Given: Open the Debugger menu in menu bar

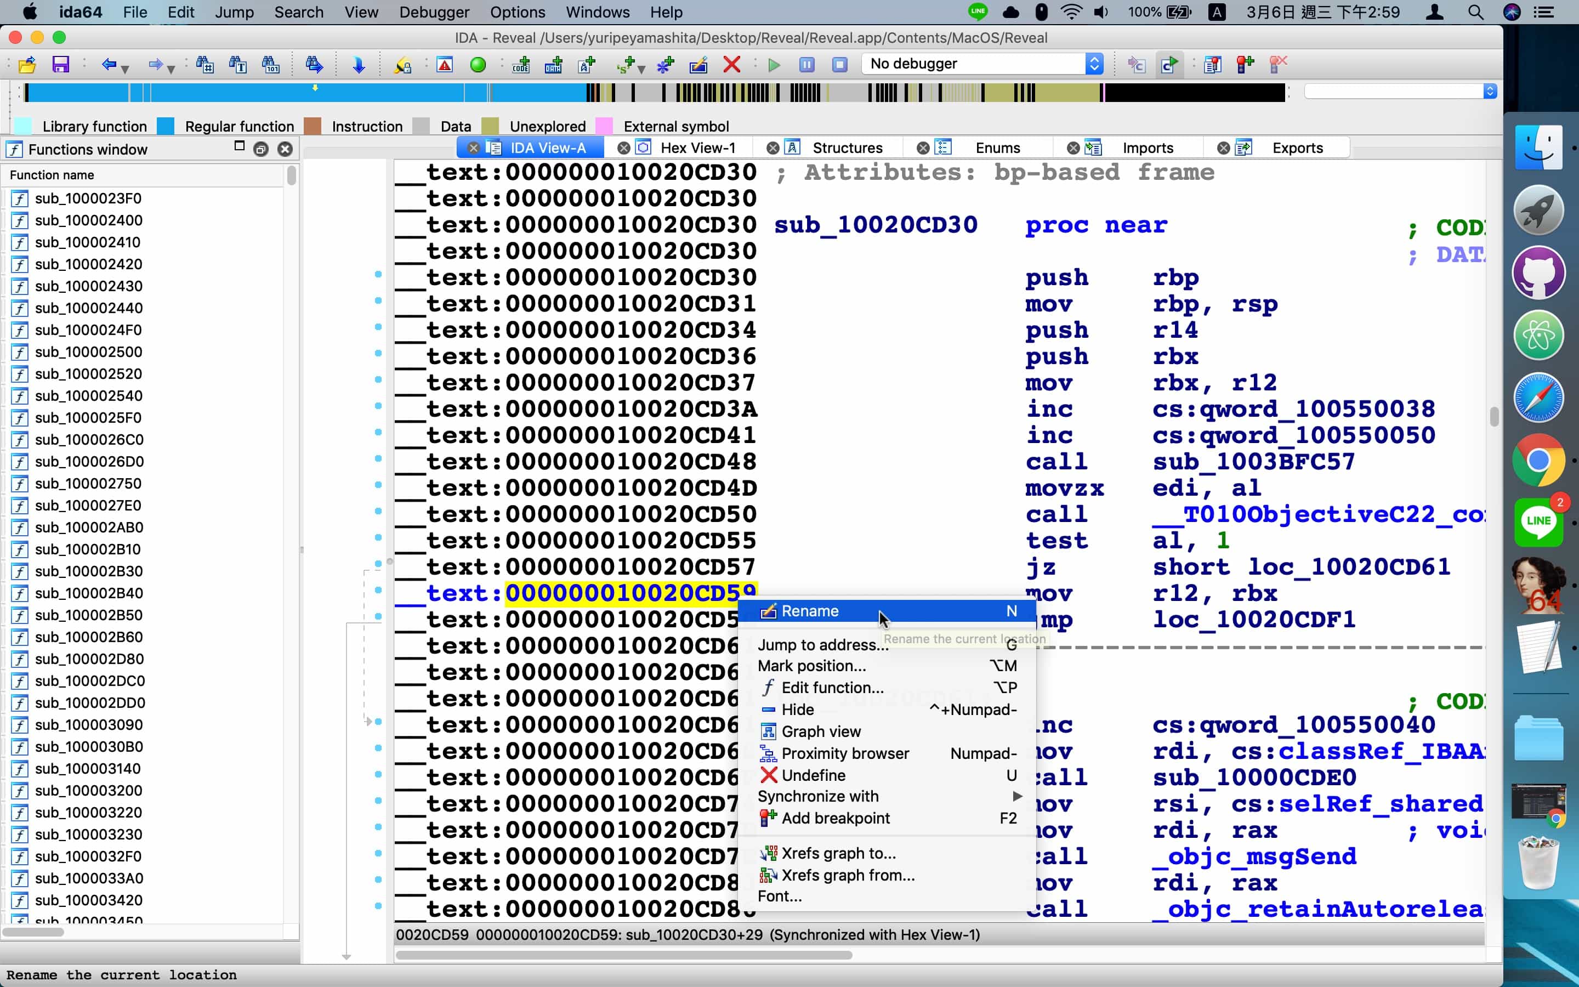Looking at the screenshot, I should pyautogui.click(x=434, y=12).
